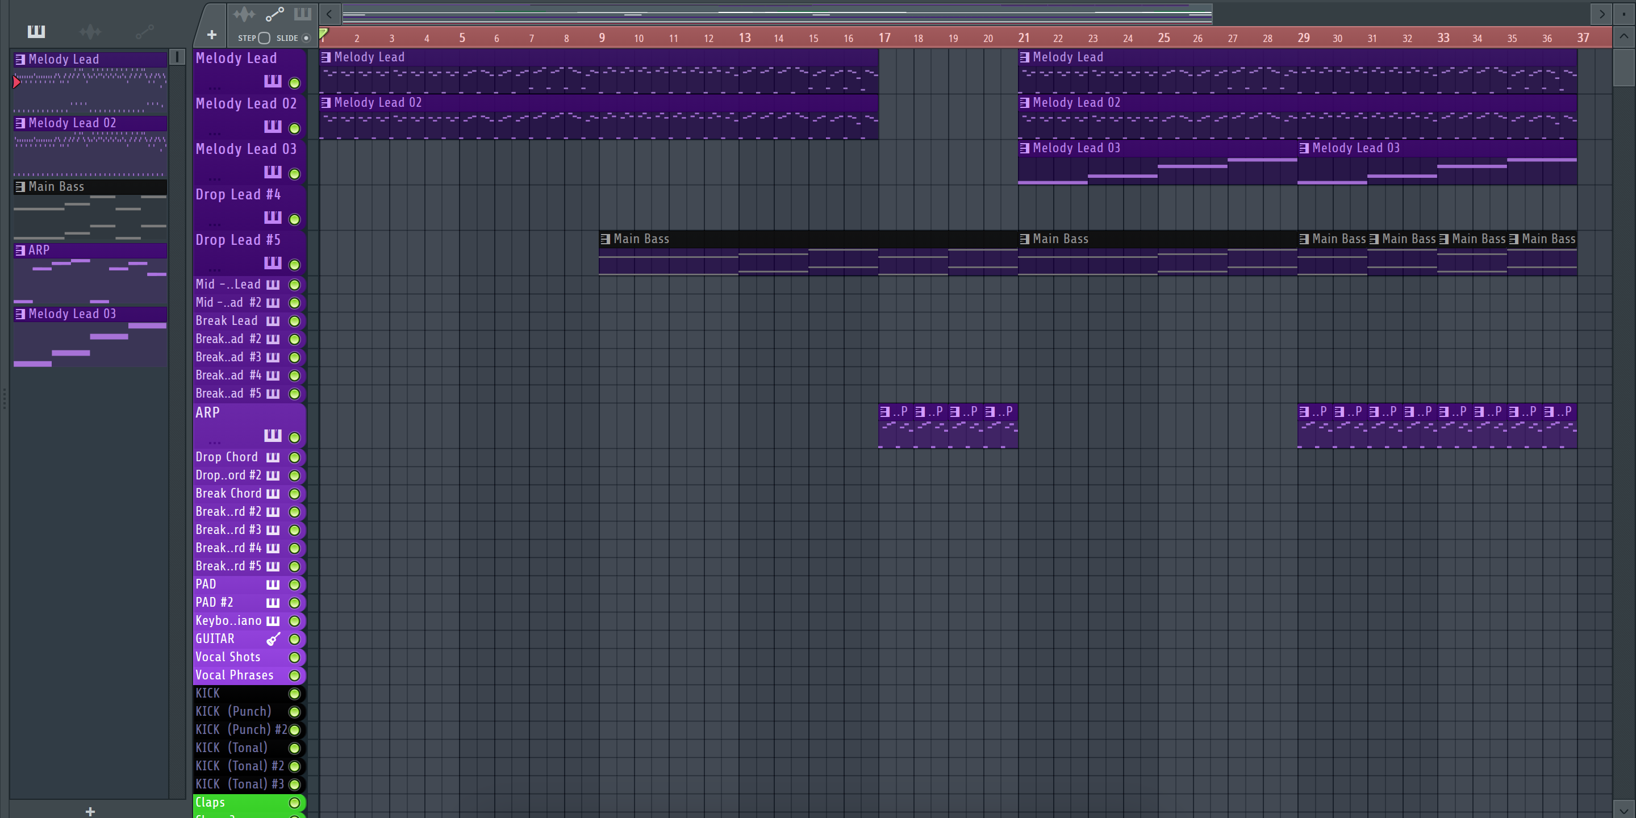The height and width of the screenshot is (818, 1636).
Task: Show audio clips in the picker panel
Action: [x=90, y=31]
